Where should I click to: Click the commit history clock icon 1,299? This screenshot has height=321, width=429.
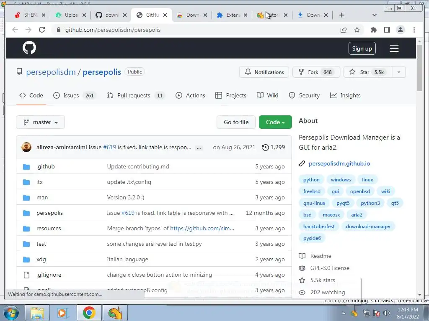click(273, 147)
